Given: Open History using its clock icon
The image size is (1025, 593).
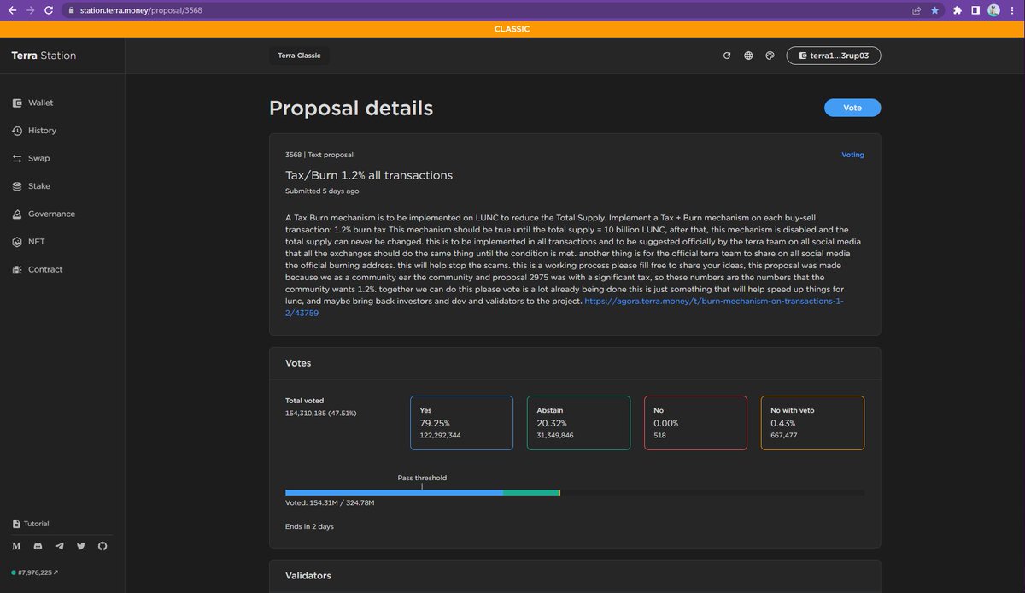Looking at the screenshot, I should [x=16, y=130].
